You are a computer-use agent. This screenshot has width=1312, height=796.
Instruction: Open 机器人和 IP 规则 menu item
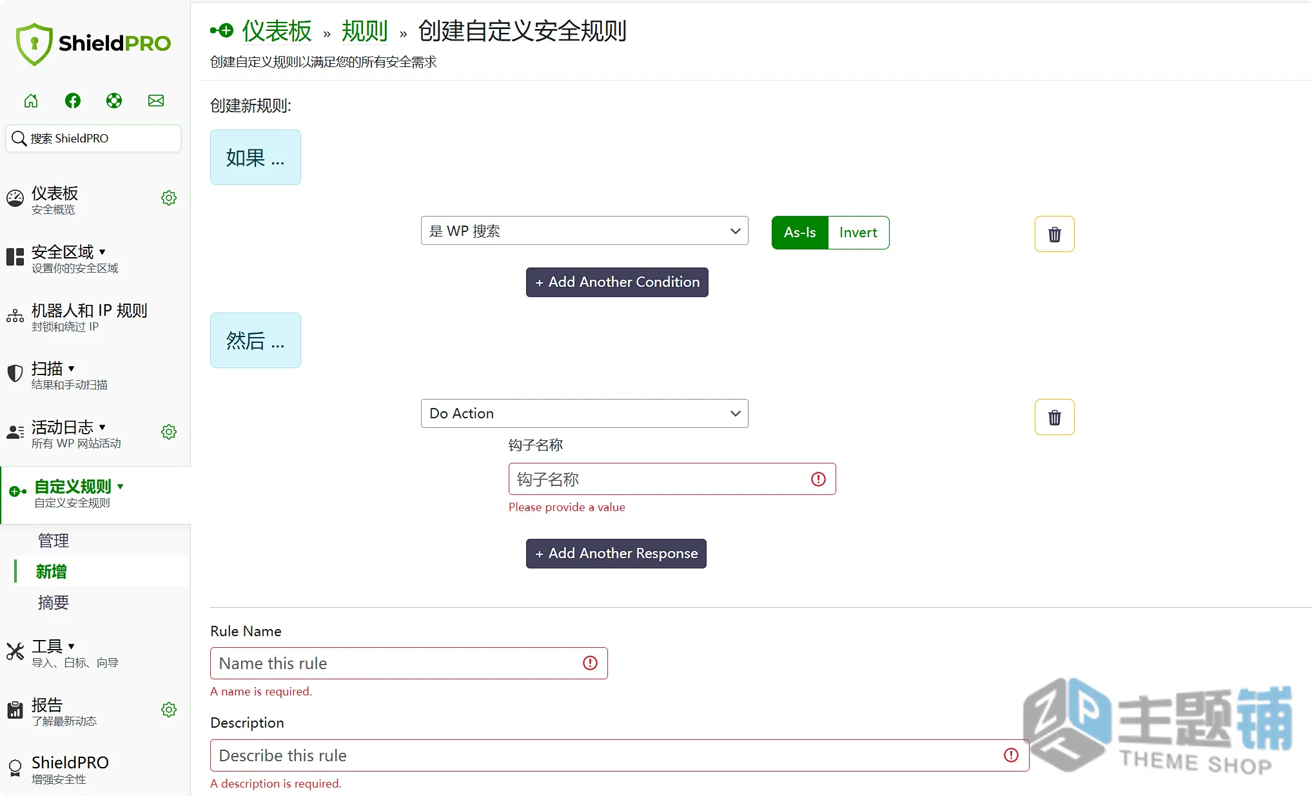[89, 316]
